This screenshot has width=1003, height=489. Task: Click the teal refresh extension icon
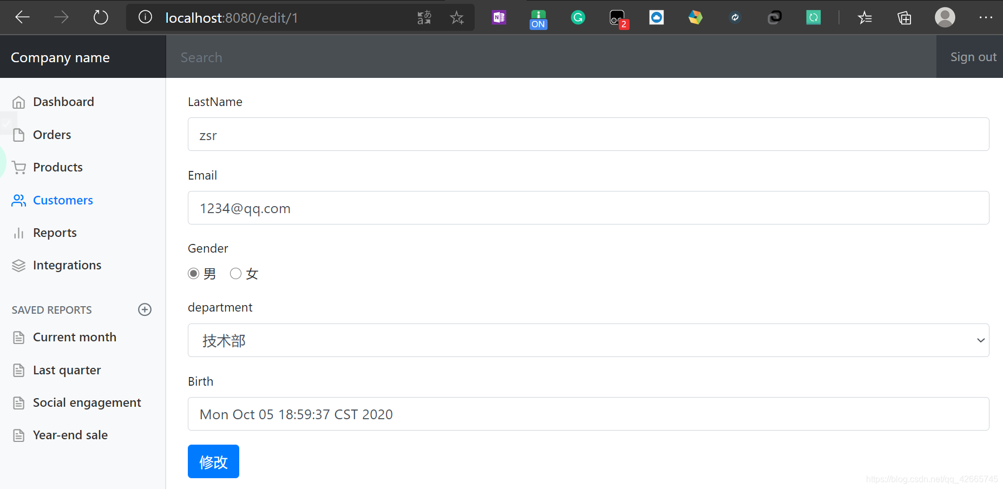(x=814, y=17)
